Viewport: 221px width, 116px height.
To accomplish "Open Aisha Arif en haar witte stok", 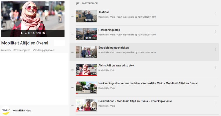I will tap(116, 66).
